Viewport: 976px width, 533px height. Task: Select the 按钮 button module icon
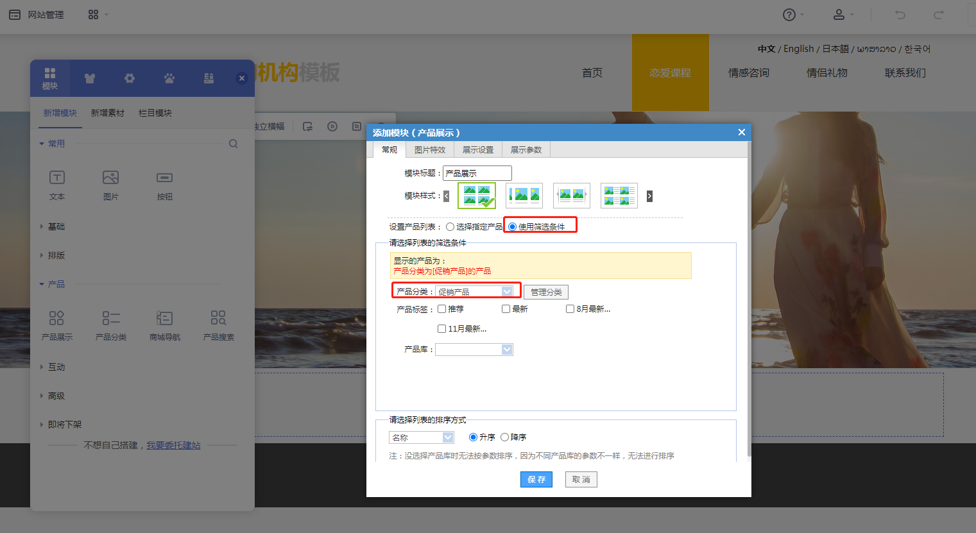165,178
